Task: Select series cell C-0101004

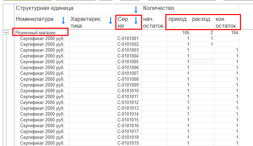Action: point(129,56)
